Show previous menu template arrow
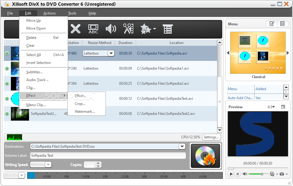 coord(228,53)
